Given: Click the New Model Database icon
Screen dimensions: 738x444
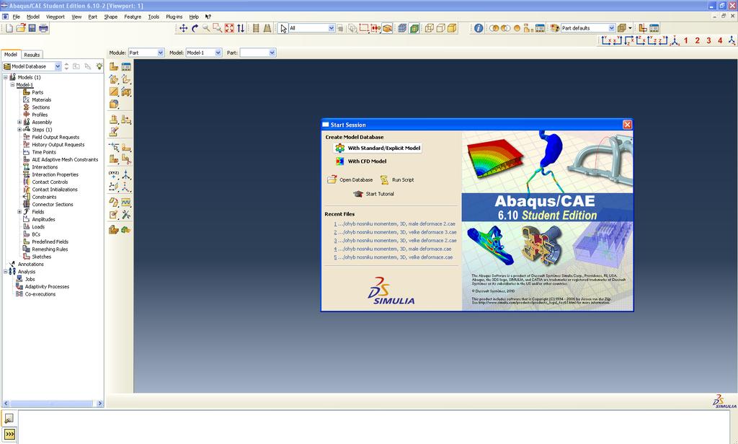Looking at the screenshot, I should point(9,28).
